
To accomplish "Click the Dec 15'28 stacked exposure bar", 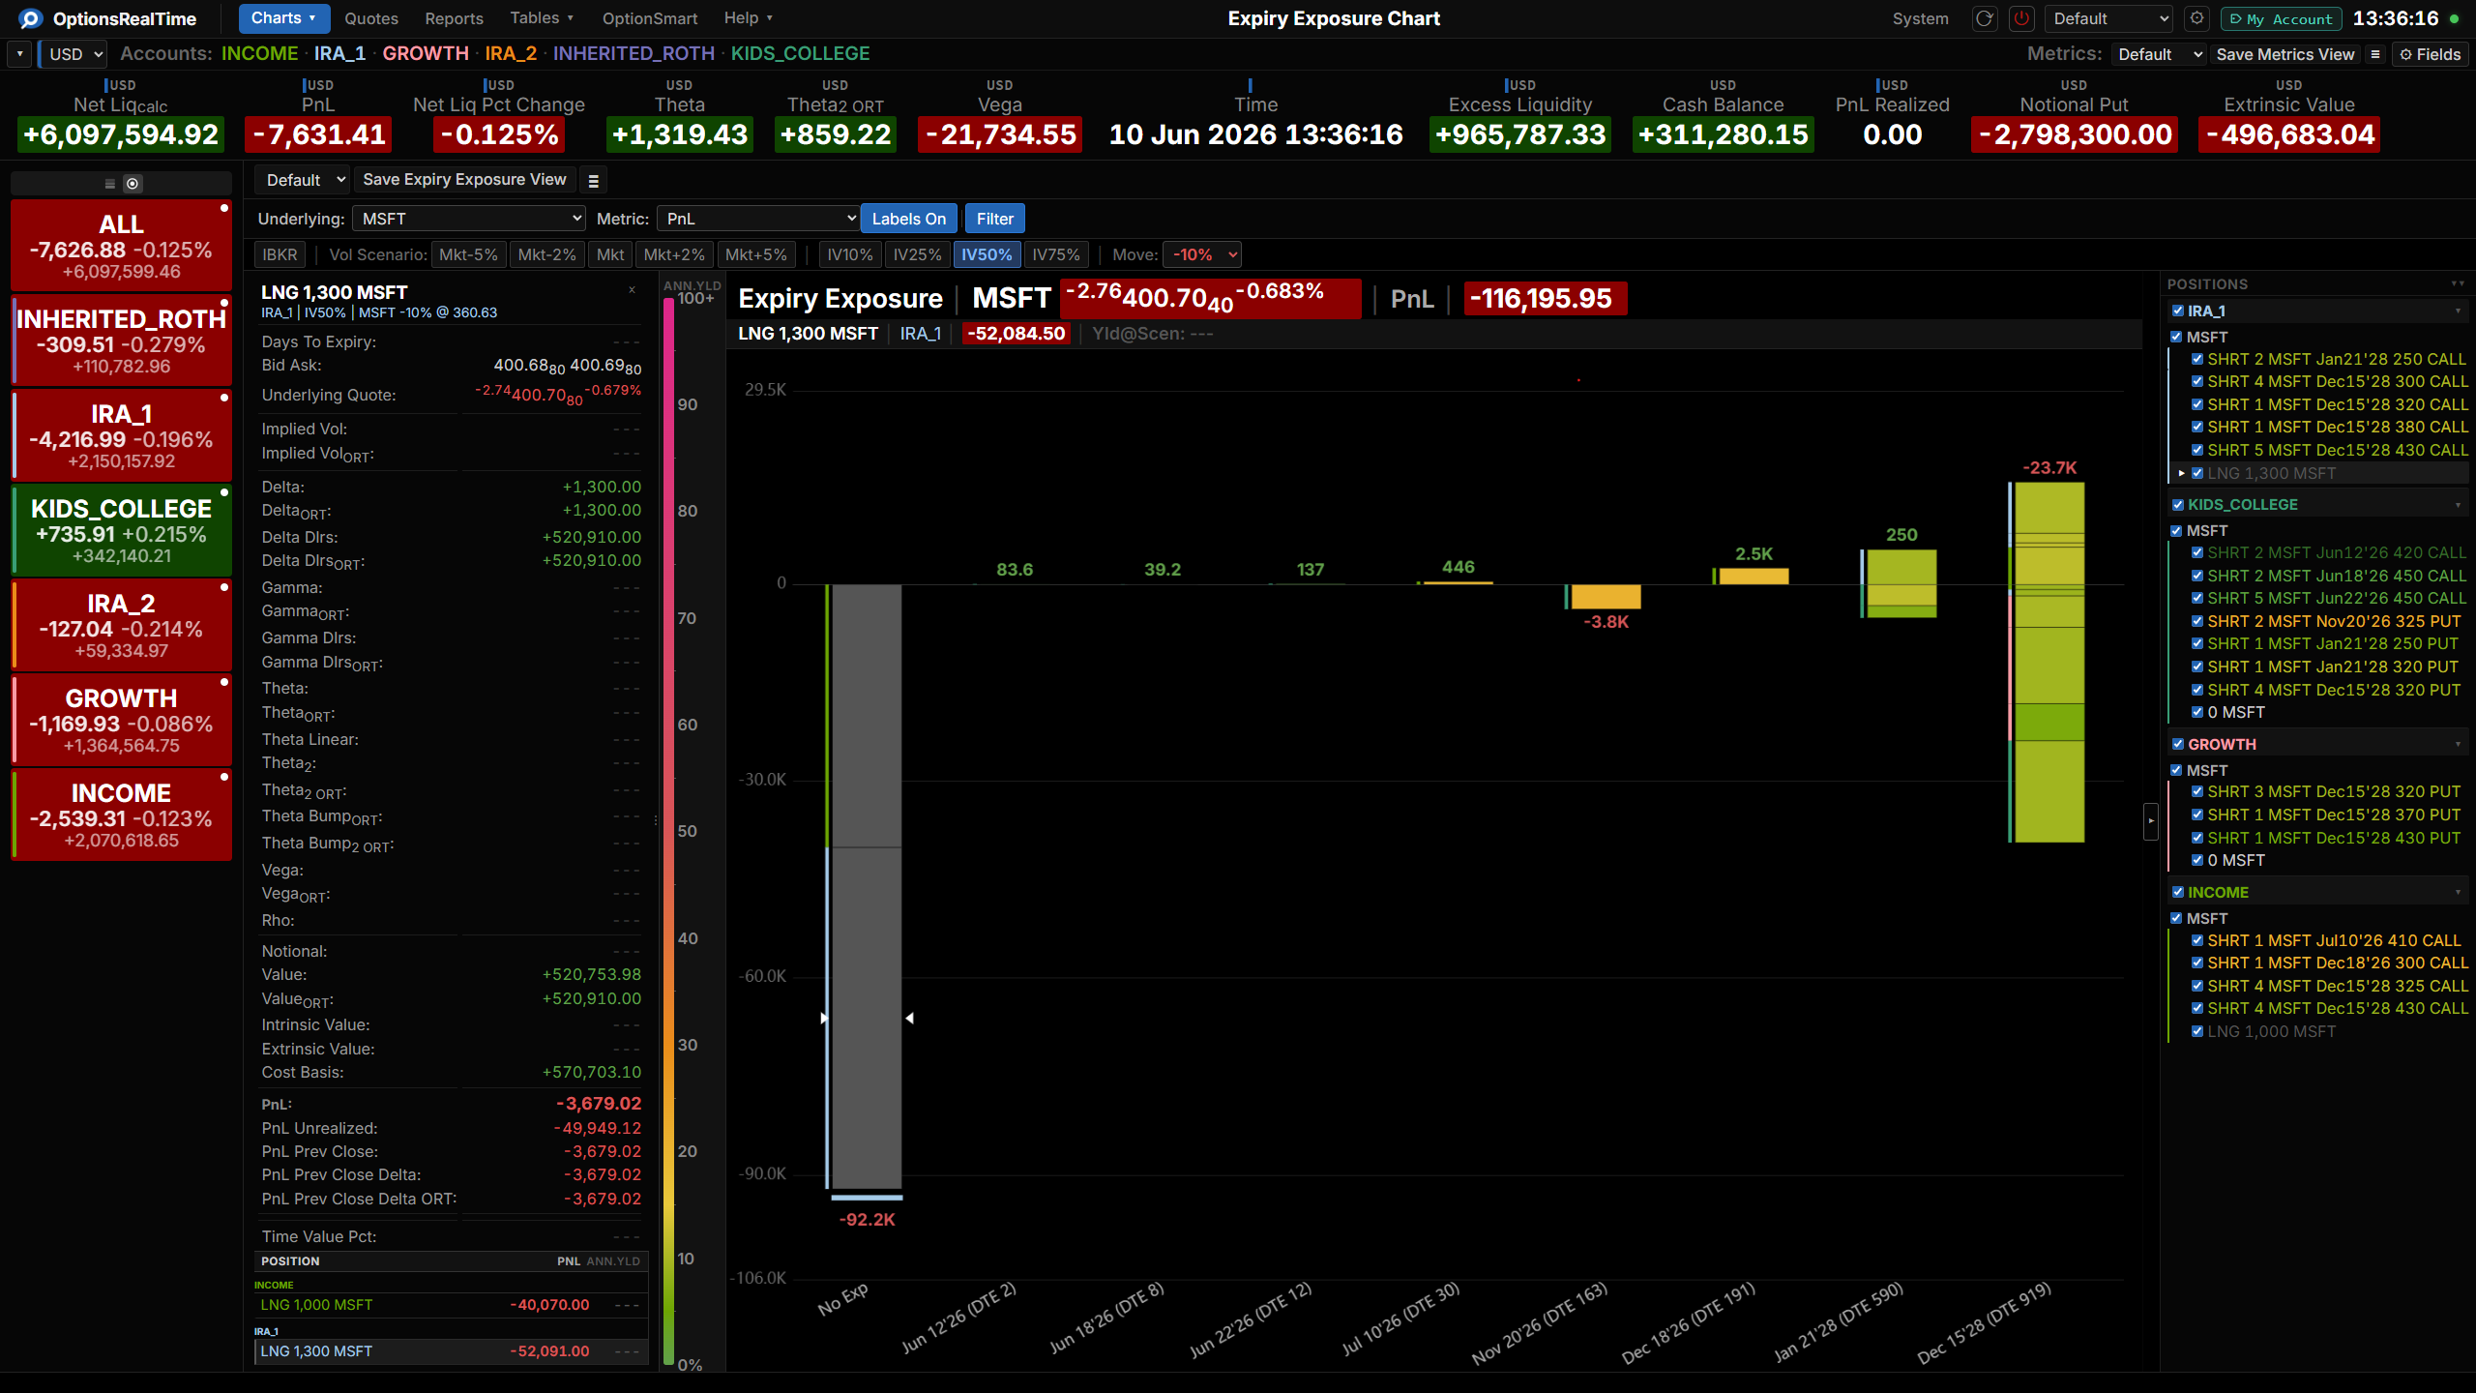I will click(x=2049, y=663).
